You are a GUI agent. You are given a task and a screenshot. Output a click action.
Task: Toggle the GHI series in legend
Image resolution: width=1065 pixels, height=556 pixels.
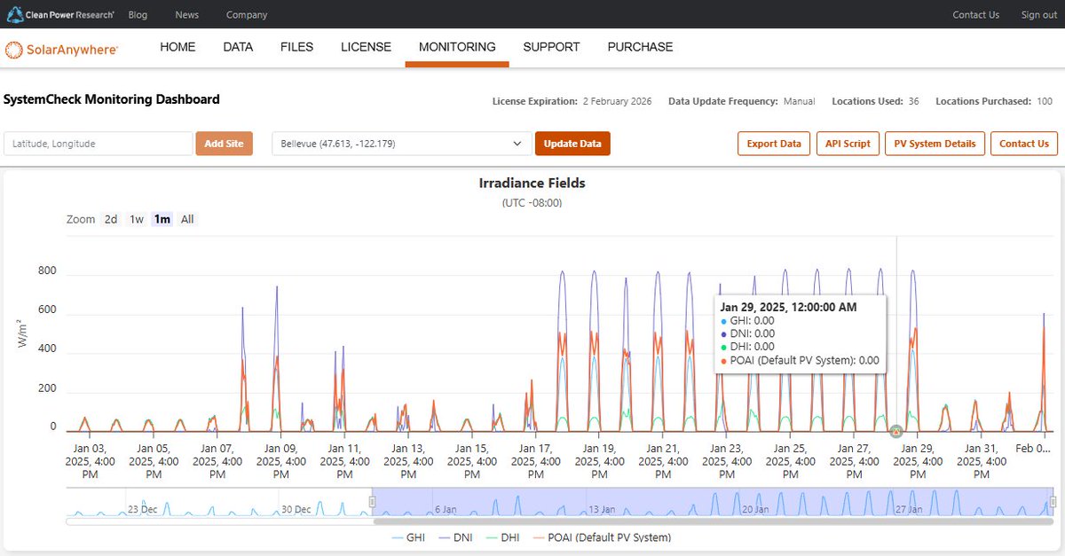(409, 537)
